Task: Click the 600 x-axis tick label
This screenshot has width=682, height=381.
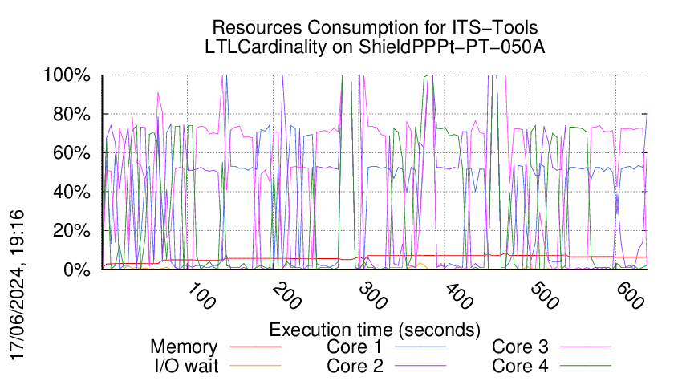Action: (630, 297)
